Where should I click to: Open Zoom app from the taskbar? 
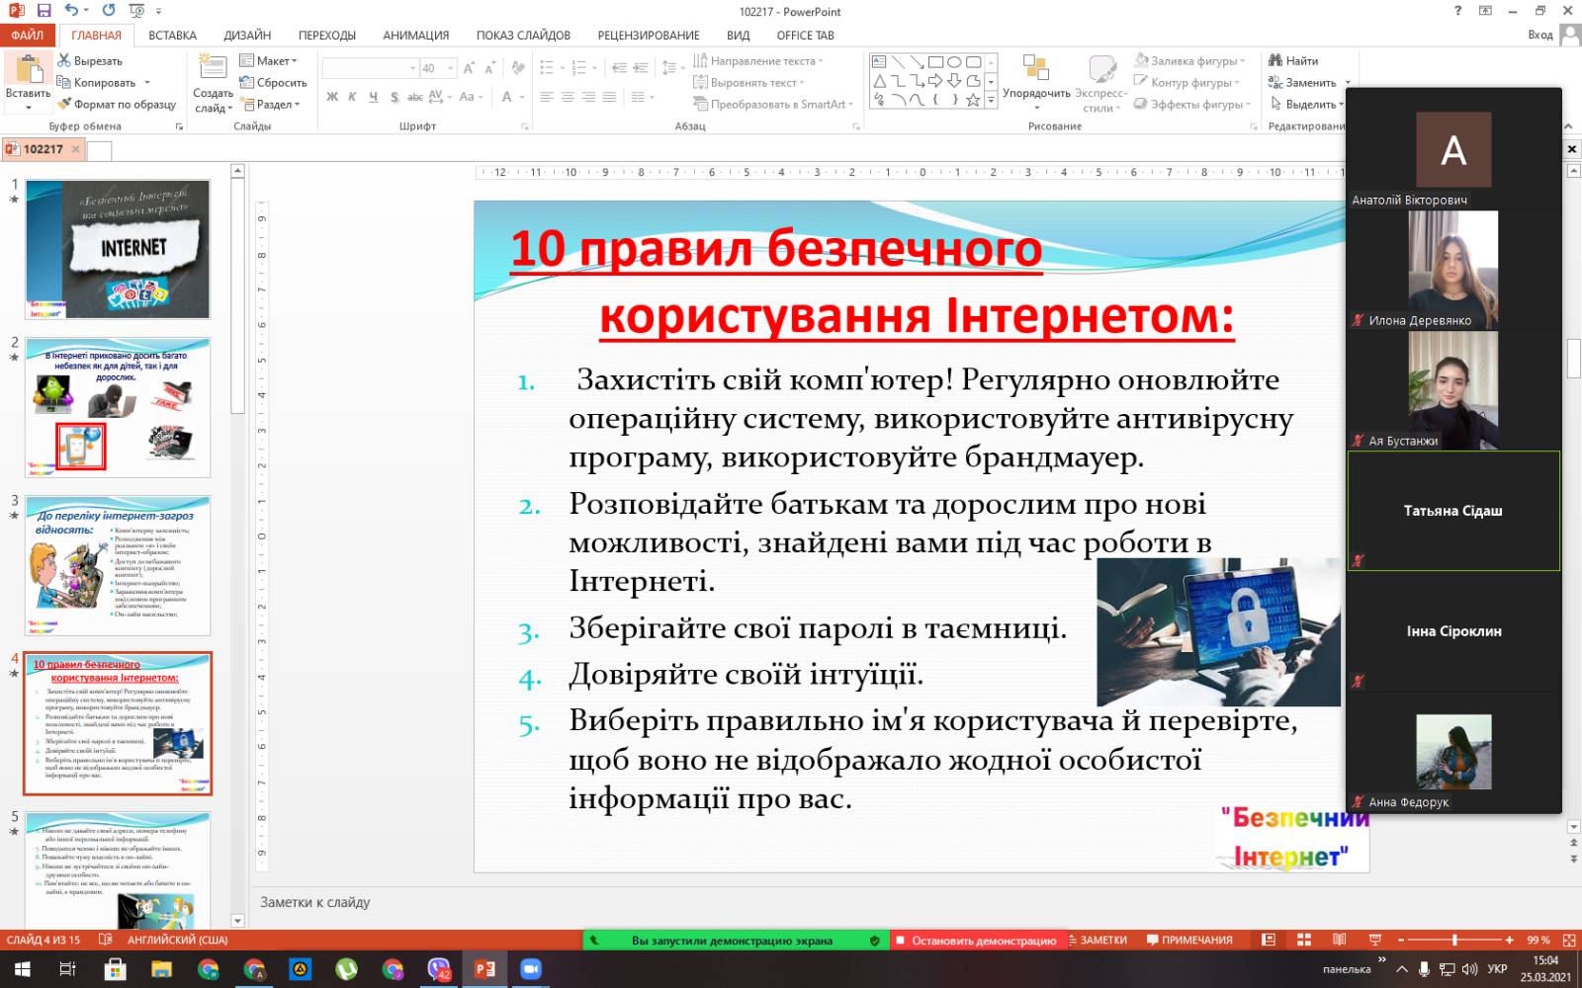point(531,969)
